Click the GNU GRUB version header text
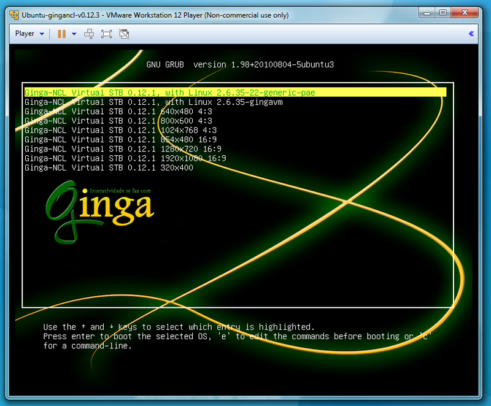Viewport: 491px width, 406px height. [x=240, y=64]
